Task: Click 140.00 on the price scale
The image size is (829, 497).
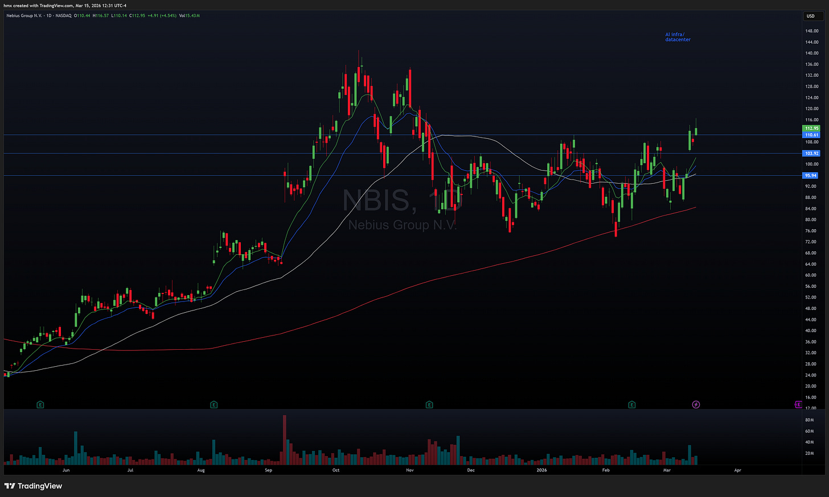Action: pyautogui.click(x=812, y=53)
